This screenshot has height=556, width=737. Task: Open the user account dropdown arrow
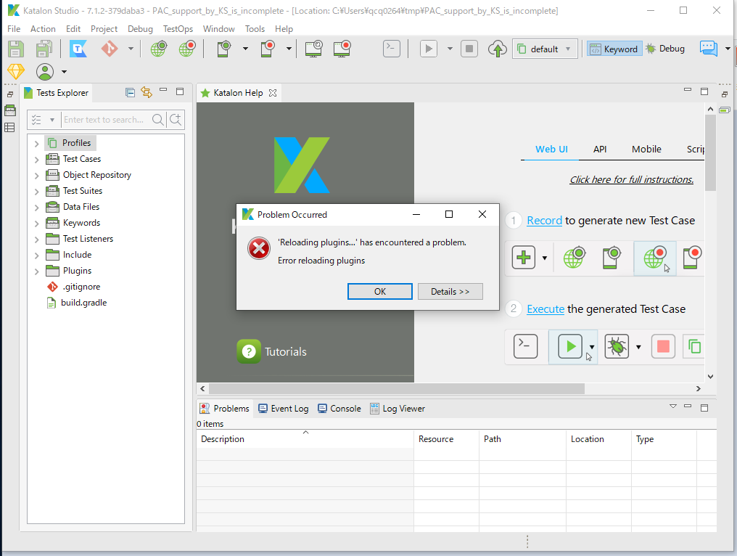point(64,72)
